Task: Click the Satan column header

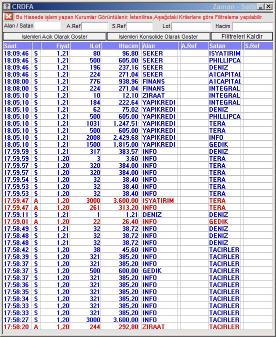Action: click(224, 46)
